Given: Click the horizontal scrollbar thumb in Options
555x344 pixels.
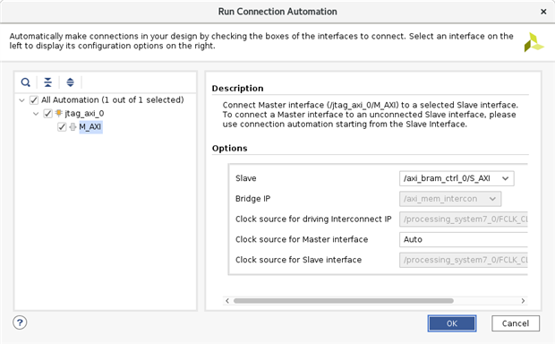Looking at the screenshot, I should pos(344,301).
